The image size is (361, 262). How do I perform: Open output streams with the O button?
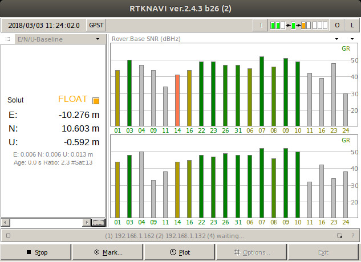pyautogui.click(x=337, y=25)
